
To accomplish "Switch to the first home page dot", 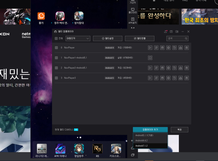I will [78, 138].
